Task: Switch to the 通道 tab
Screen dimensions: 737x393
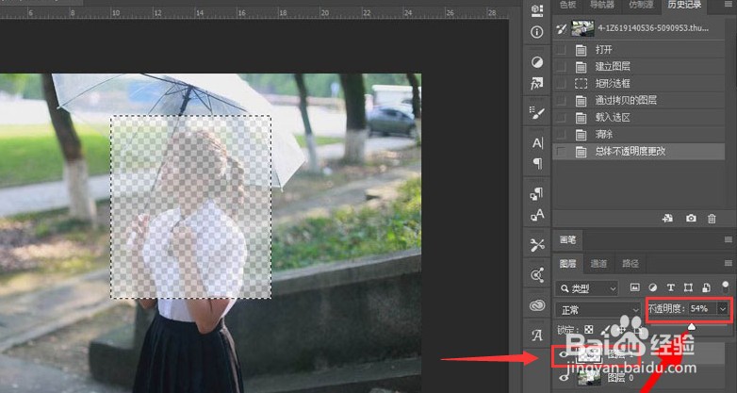Action: click(598, 264)
